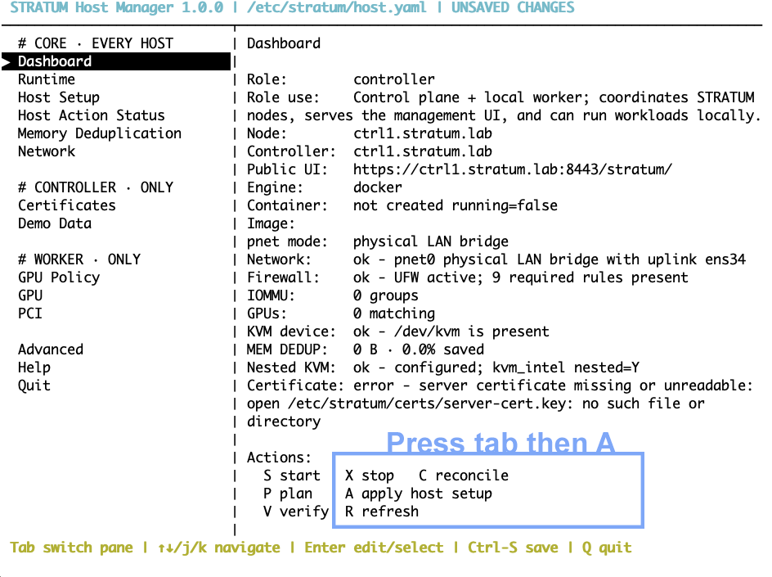Click the empty 'Image:' field label
The image size is (772, 577).
click(x=271, y=223)
